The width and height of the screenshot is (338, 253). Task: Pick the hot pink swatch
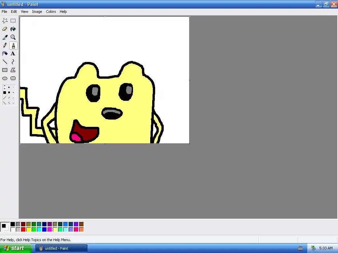(76, 230)
